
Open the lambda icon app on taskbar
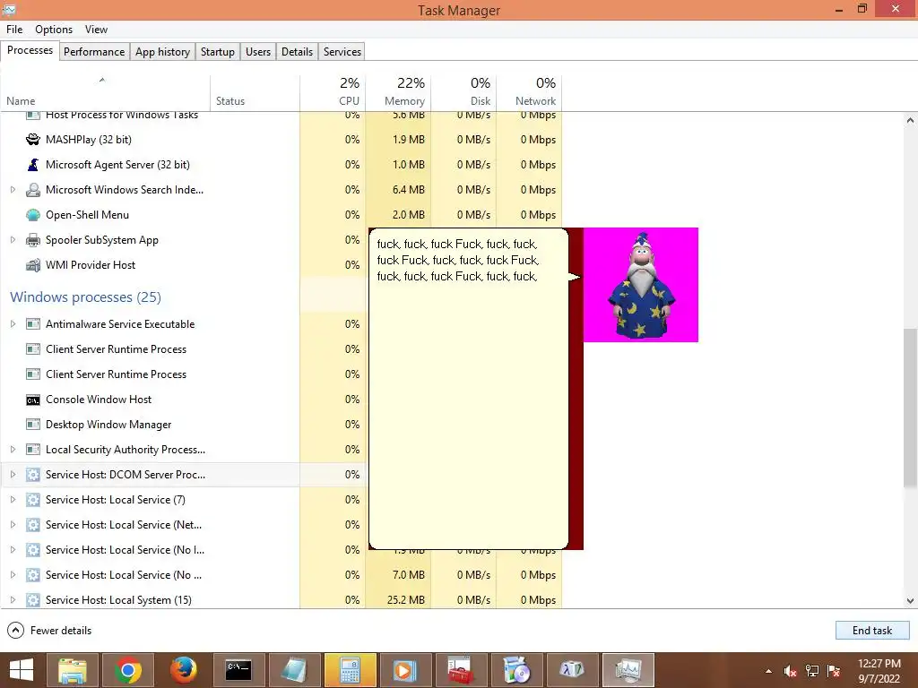click(x=572, y=670)
